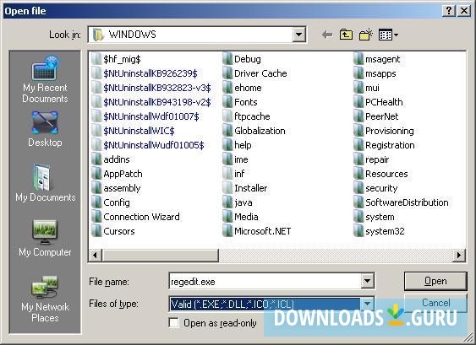Select $NtUninstallKB932823-v3$ folder name
Viewport: 476px width, 345px height.
[x=157, y=88]
